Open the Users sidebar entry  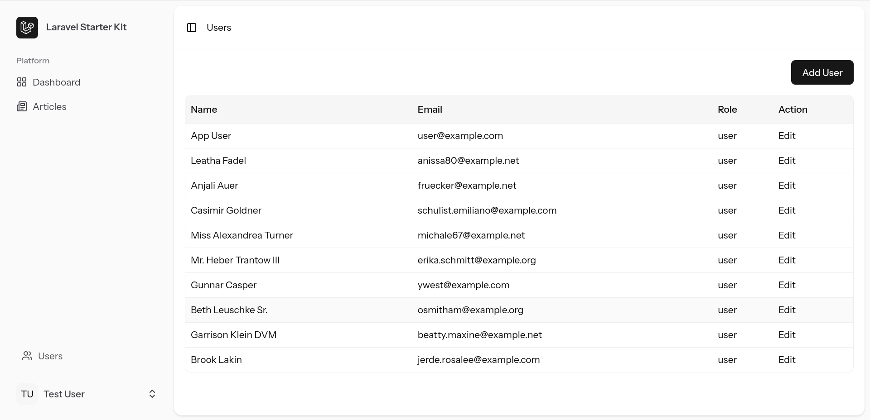(x=50, y=356)
